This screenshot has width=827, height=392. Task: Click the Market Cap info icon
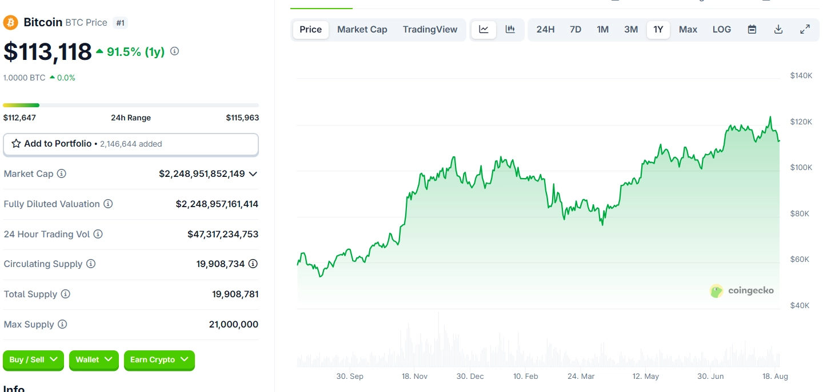click(x=62, y=173)
